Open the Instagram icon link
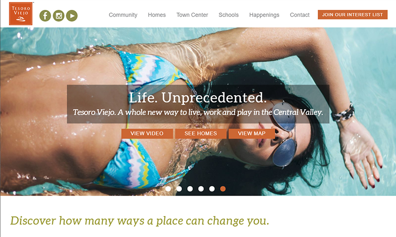Viewport: 396px width, 237px height. [x=58, y=16]
